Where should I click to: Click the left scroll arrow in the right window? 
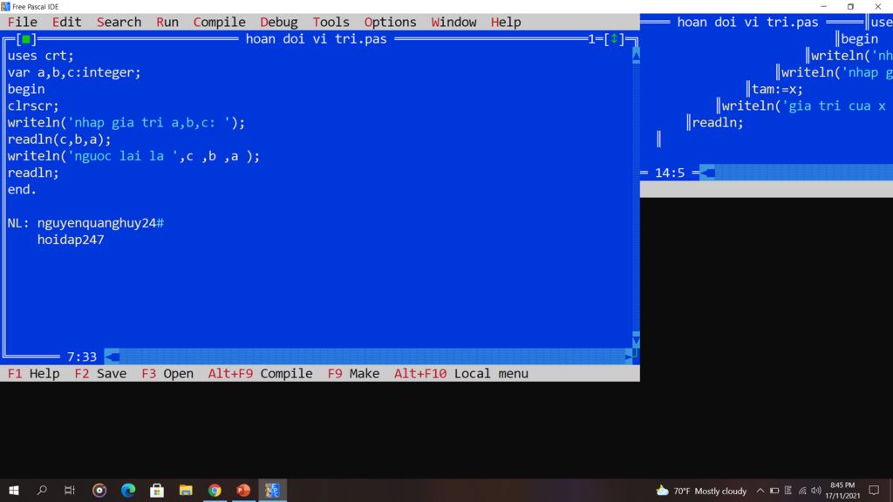coord(706,173)
